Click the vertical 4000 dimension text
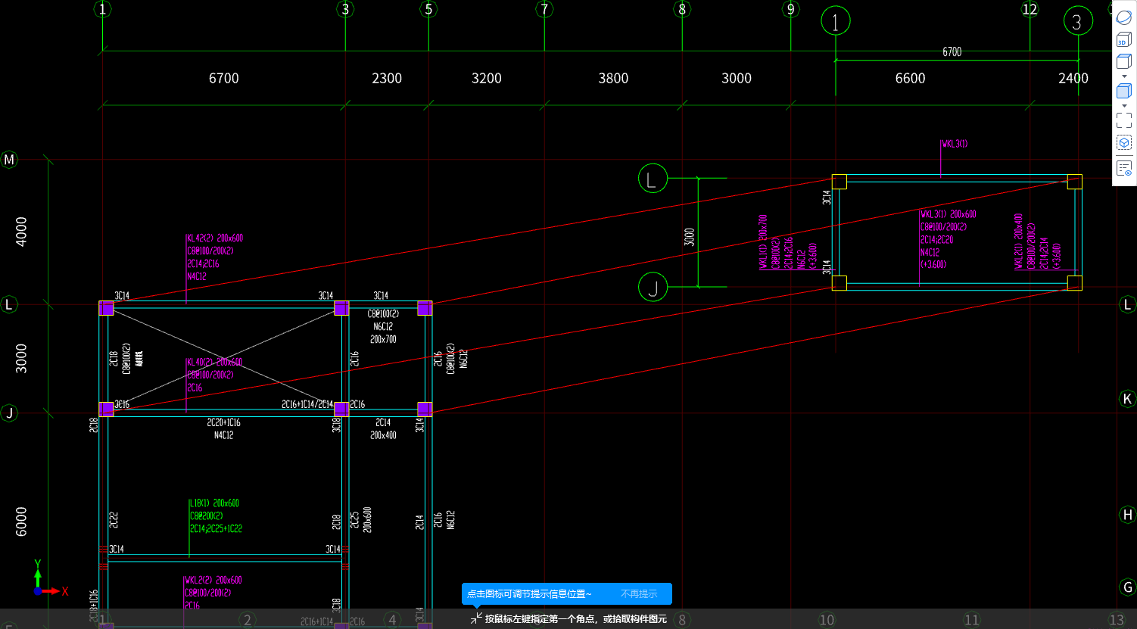Screen dimensions: 1137x629 21,232
